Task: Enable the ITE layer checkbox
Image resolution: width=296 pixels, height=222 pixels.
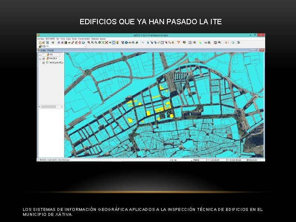Action: pos(44,55)
